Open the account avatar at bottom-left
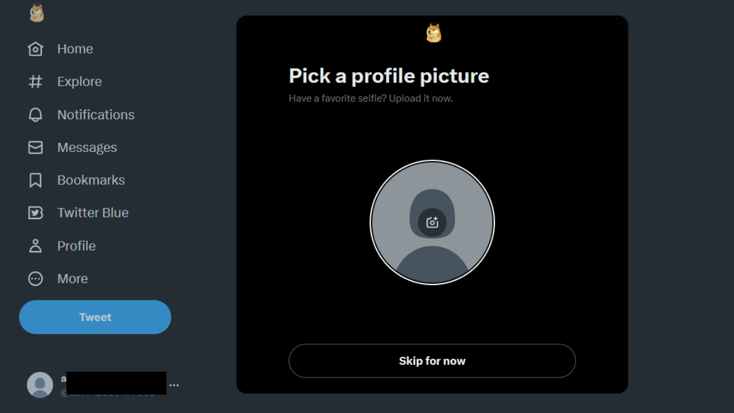Viewport: 734px width, 413px height. 40,385
